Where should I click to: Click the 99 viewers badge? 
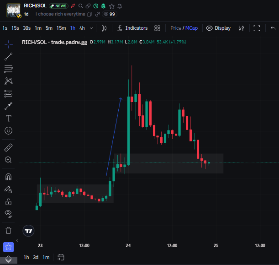[x=110, y=14]
